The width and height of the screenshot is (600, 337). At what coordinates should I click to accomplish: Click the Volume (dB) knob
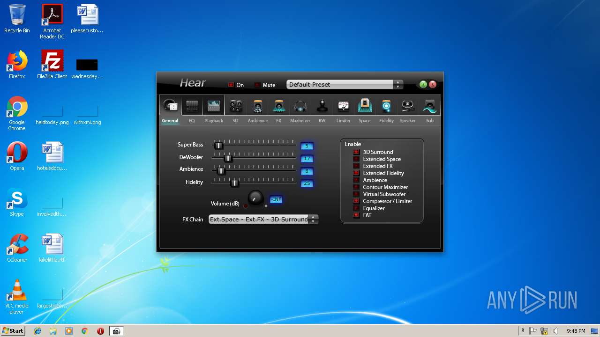pyautogui.click(x=255, y=198)
